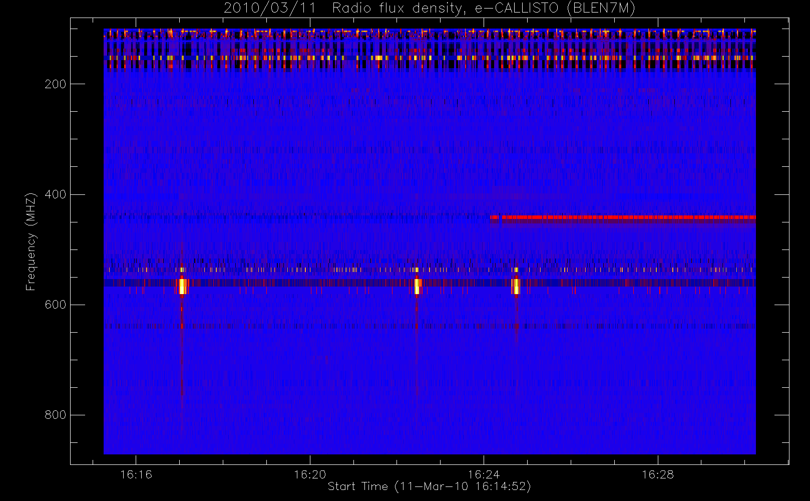Click the 600 frequency tick label

pos(56,305)
